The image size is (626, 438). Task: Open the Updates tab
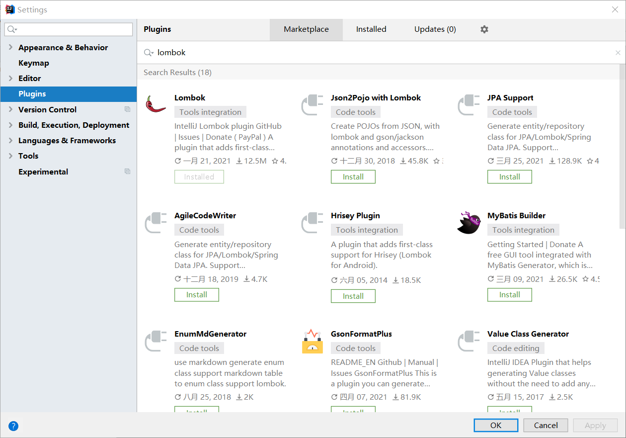(435, 29)
